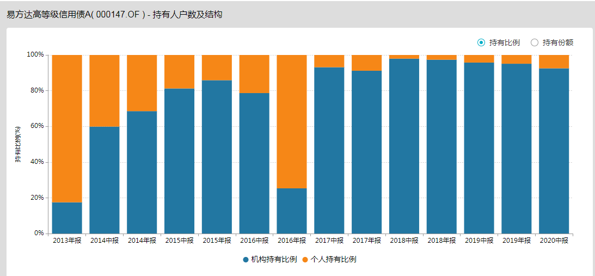Click the 2018中报 axis label
This screenshot has height=276, width=595.
pos(404,241)
